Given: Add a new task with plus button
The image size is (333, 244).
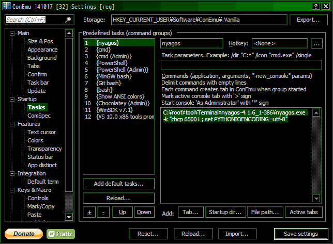Looking at the screenshot, I should (x=89, y=212).
